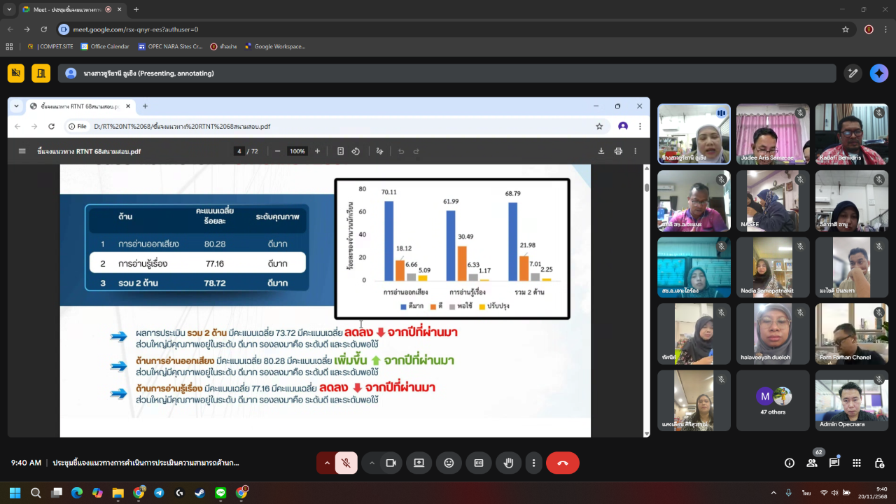
Task: Open the annotation pen tool
Action: [853, 73]
